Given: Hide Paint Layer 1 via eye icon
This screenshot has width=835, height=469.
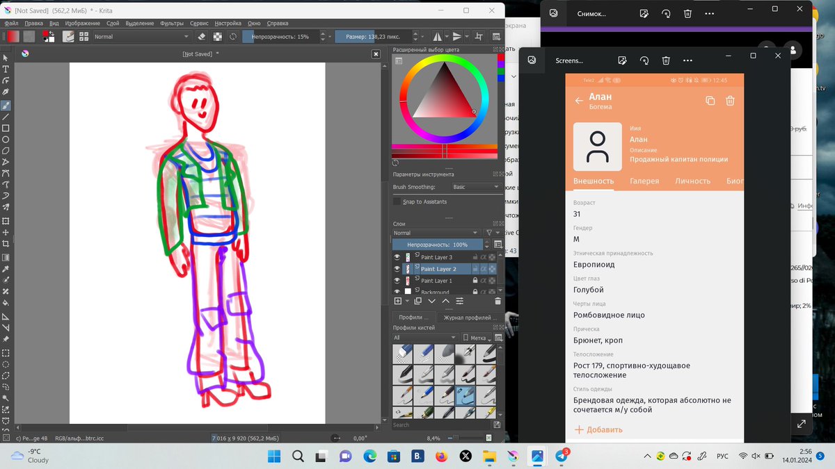Looking at the screenshot, I should (397, 281).
